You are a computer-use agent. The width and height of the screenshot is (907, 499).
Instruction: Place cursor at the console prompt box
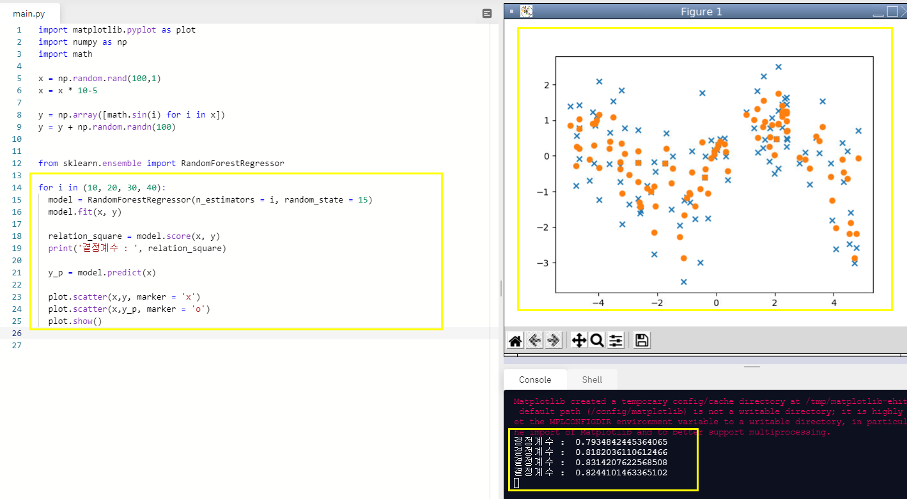click(516, 483)
